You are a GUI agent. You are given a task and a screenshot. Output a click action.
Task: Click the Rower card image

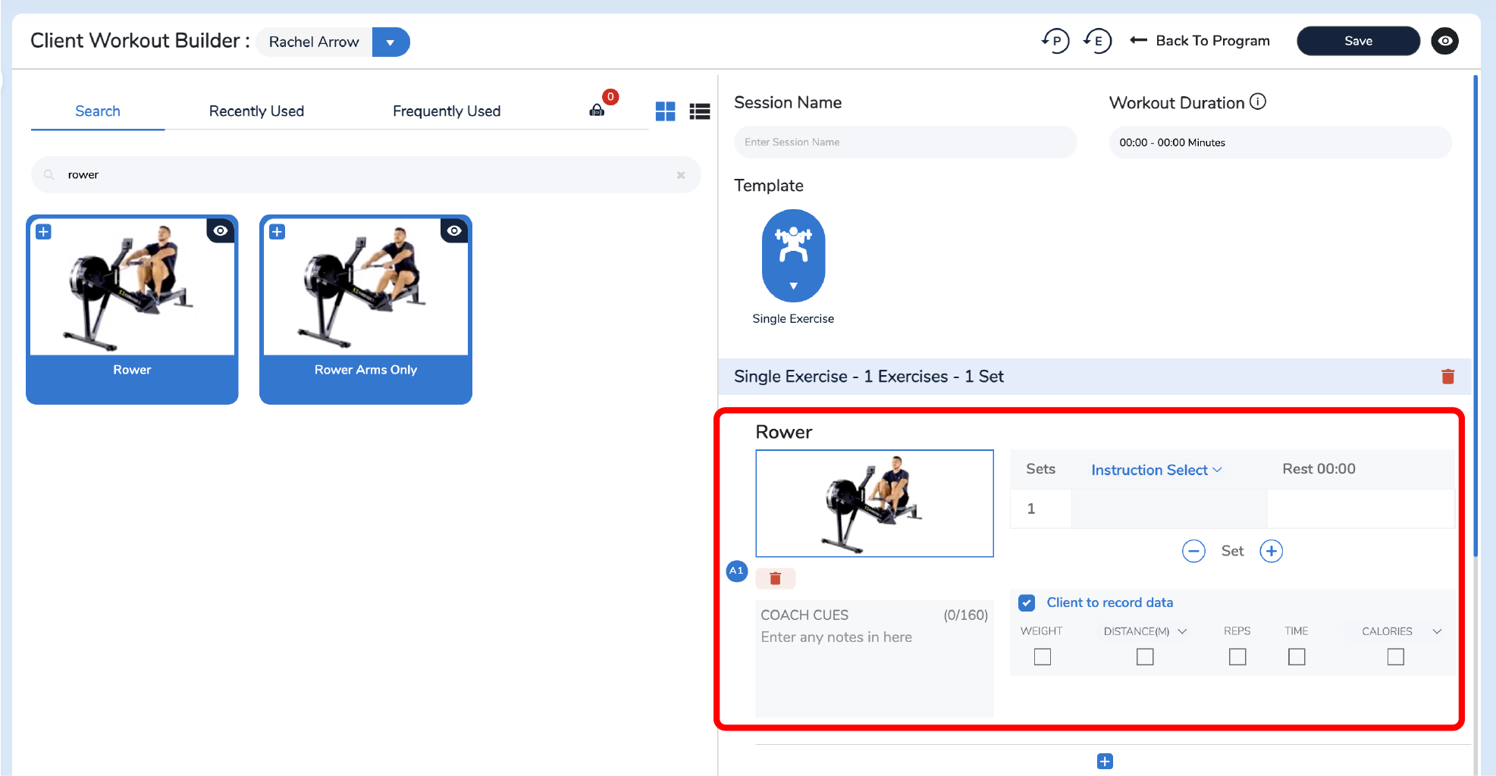click(132, 286)
